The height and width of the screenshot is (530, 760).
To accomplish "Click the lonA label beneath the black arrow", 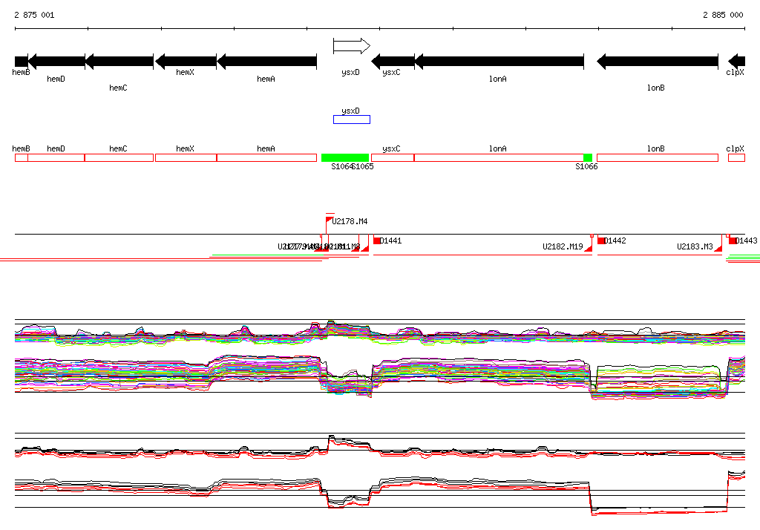I will (x=498, y=79).
